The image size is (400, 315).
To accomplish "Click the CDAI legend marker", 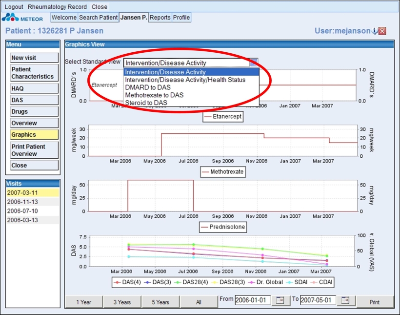I will (314, 282).
